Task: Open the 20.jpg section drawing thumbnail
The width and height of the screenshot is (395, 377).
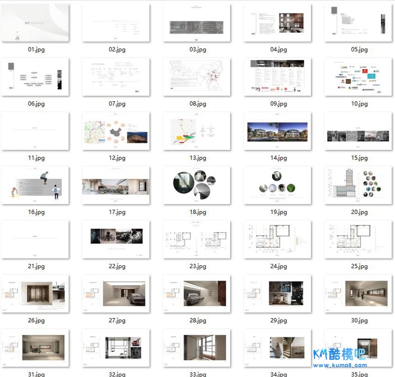Action: [x=358, y=186]
